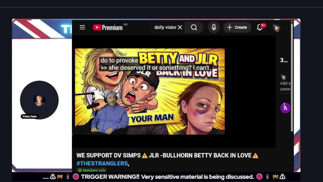This screenshot has height=182, width=323.
Task: Go to YouTube Premium home logo
Action: 108,27
